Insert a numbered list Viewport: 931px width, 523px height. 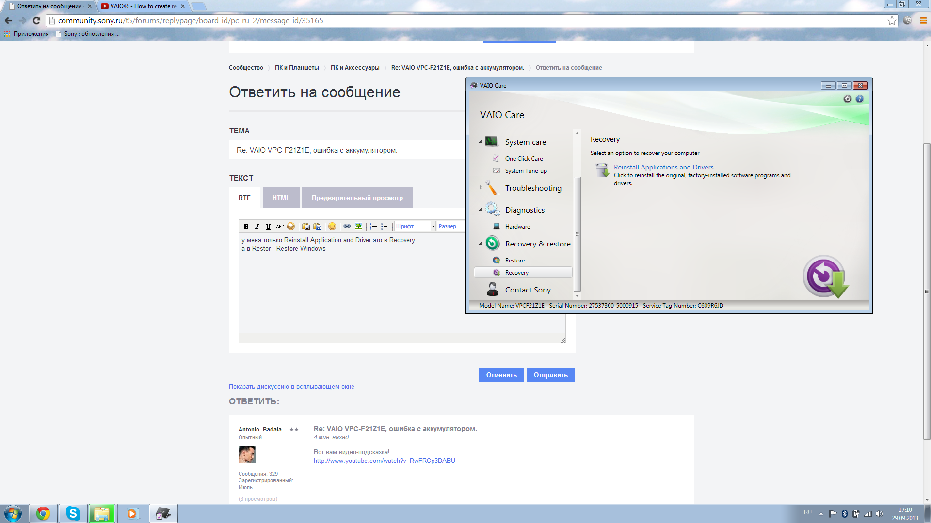tap(373, 226)
